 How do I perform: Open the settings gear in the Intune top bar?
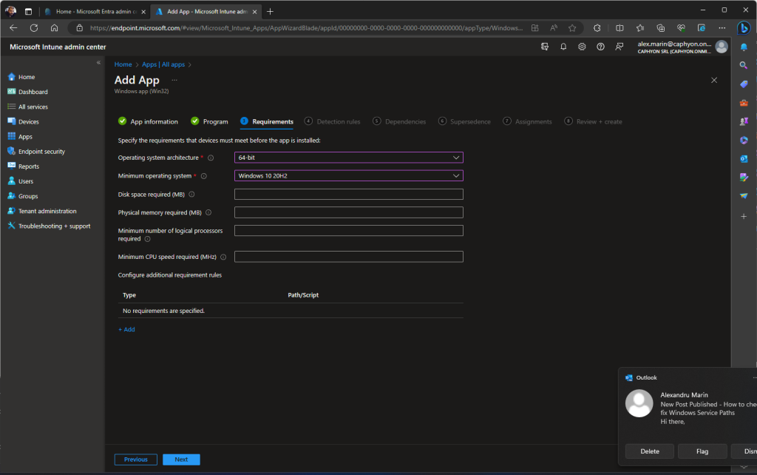coord(582,46)
